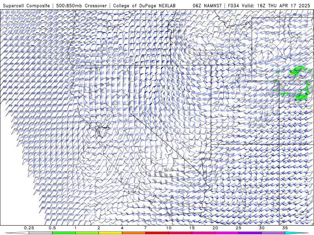314x235 pixels.
Task: Click 'Valid: 16Z THU APR 17 2025' text
Action: [276, 5]
